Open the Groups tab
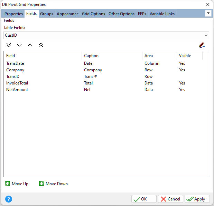 [47, 14]
